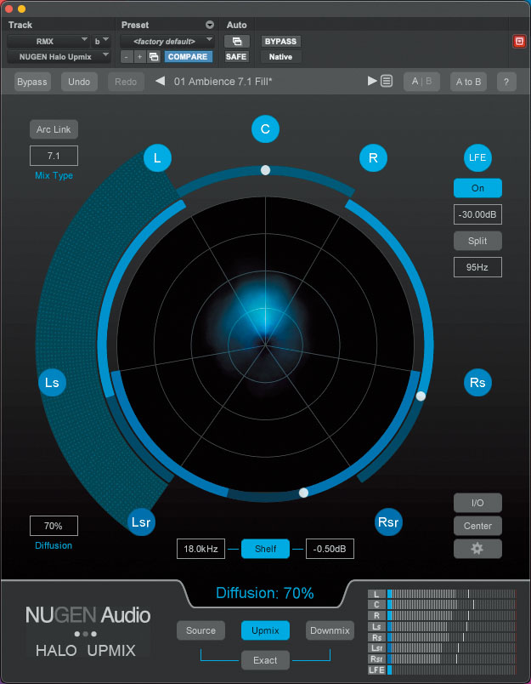
Task: Open the Preset menu round arrow
Action: (210, 25)
